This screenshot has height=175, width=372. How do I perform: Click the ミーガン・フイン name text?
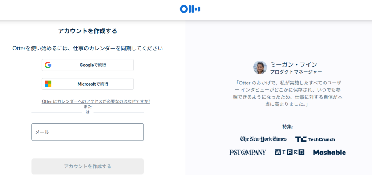(290, 64)
